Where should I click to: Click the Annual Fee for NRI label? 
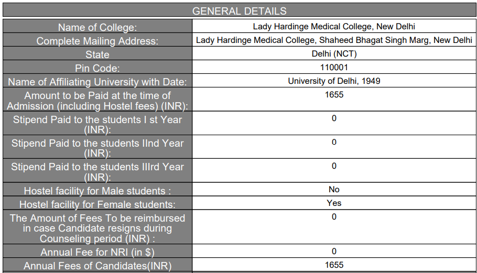(x=97, y=253)
